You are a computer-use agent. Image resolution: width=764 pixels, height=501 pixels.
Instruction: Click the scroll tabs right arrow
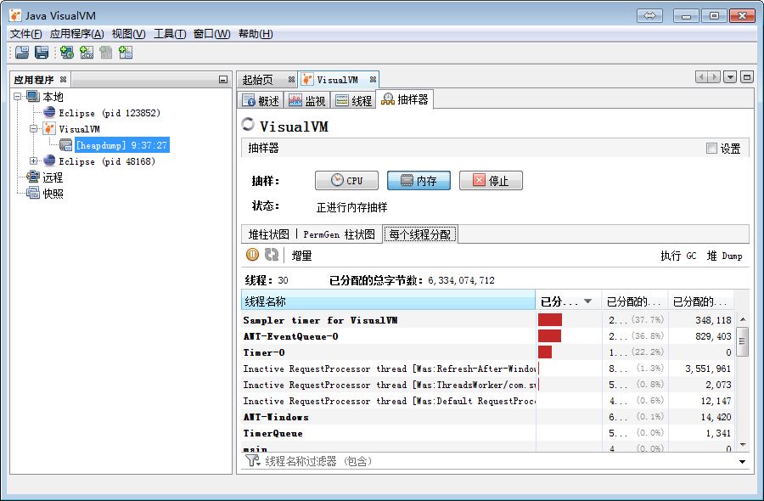tap(714, 77)
